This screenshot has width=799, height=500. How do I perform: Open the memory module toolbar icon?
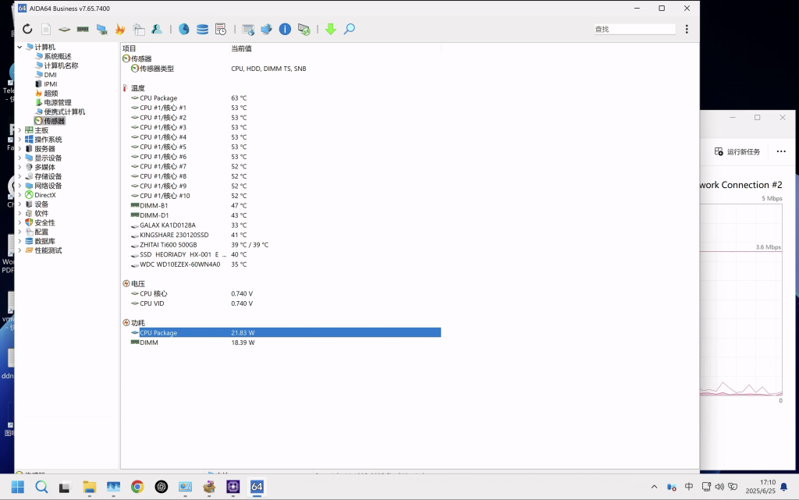(83, 29)
